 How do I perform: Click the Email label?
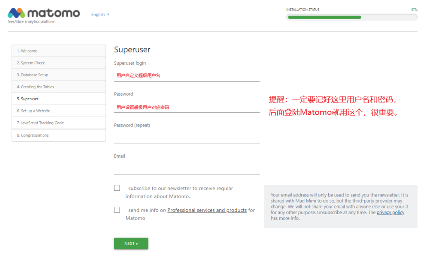click(x=120, y=156)
